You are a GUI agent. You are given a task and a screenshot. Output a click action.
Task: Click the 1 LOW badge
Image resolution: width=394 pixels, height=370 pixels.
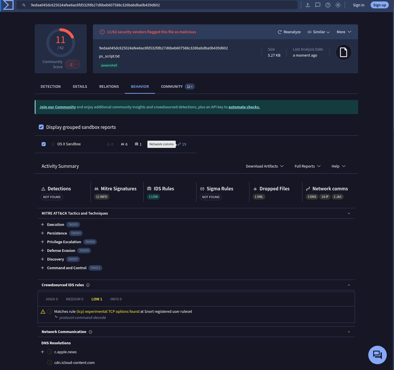[x=153, y=197]
